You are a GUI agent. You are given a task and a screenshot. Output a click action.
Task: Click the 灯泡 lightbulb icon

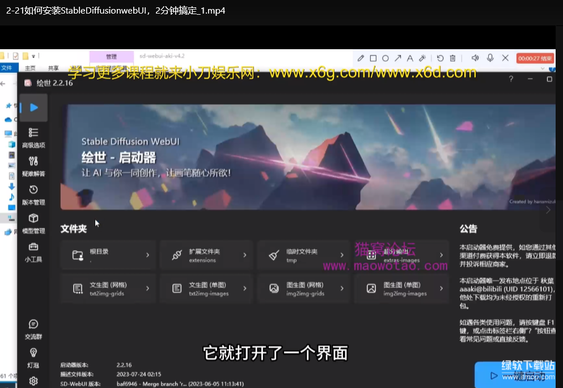click(x=33, y=358)
